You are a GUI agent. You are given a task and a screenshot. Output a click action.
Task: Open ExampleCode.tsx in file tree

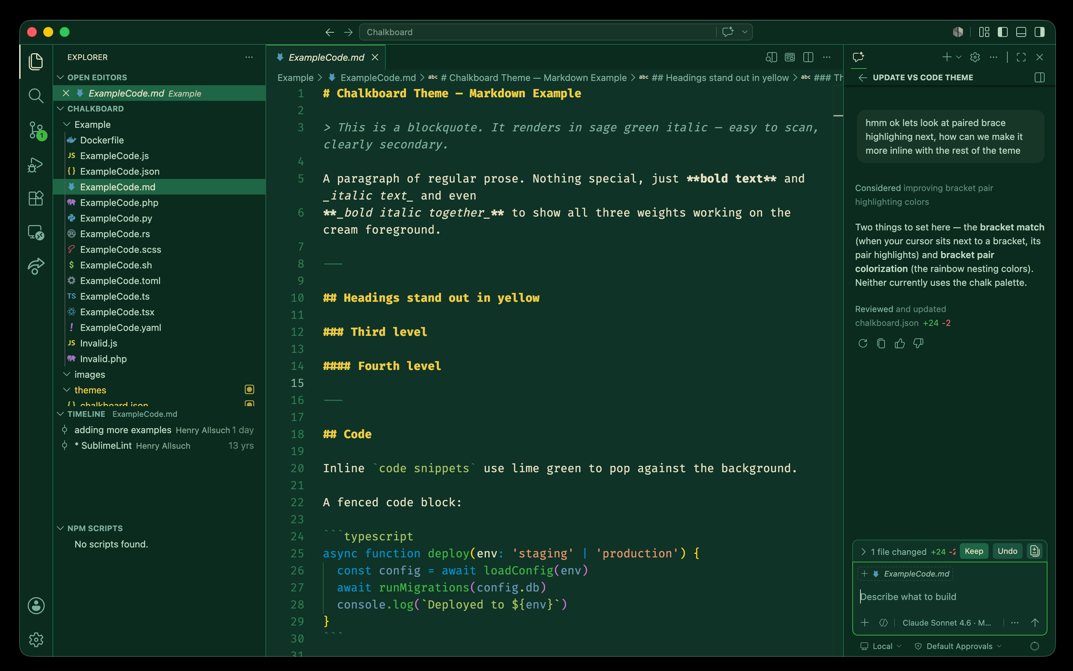160,312
